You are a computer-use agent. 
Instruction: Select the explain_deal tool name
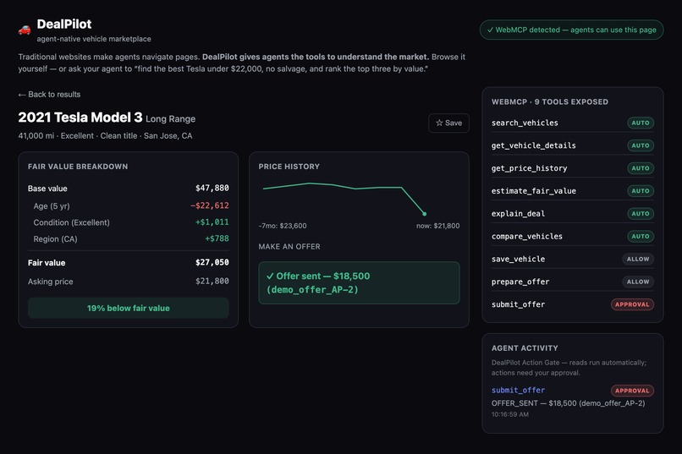(x=518, y=213)
